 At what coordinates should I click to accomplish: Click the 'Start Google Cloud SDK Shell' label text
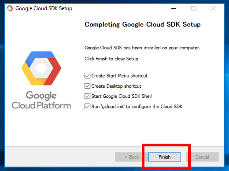point(122,96)
